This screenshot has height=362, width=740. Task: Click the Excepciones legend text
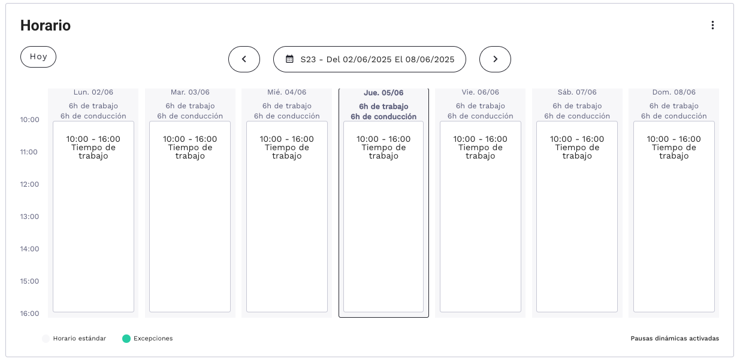(153, 339)
